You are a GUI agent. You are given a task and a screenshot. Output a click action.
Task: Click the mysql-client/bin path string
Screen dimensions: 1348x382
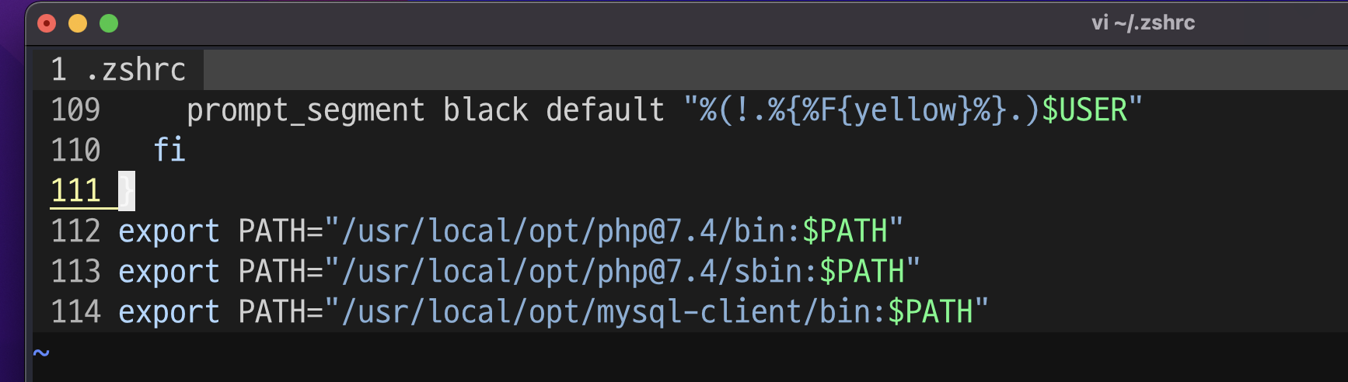point(614,313)
